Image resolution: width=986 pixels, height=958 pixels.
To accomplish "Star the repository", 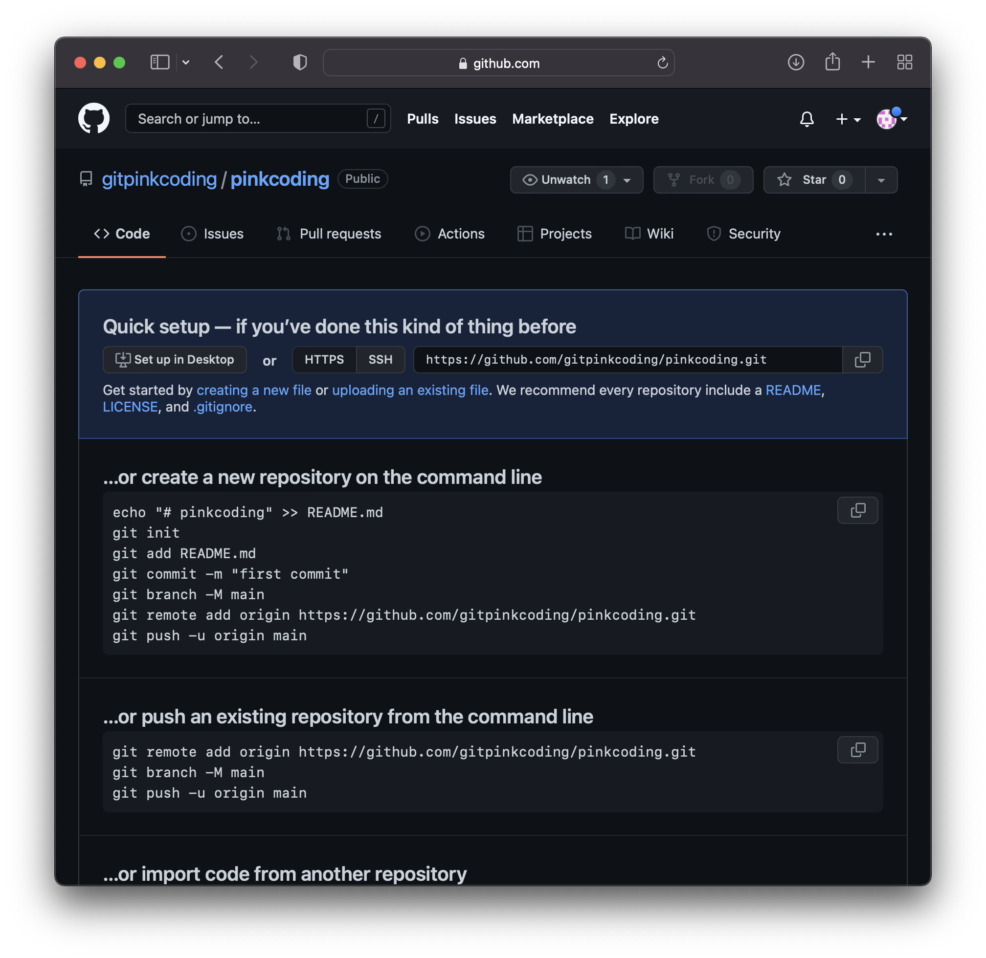I will [x=814, y=180].
